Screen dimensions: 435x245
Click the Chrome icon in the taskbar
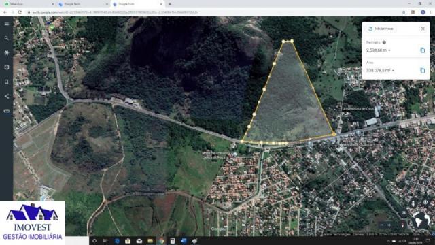161,241
